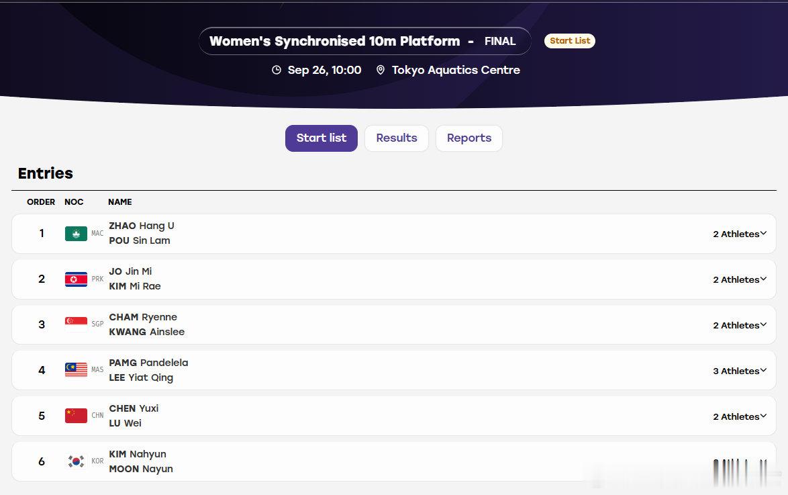Click the NAME column header
788x495 pixels.
point(120,201)
